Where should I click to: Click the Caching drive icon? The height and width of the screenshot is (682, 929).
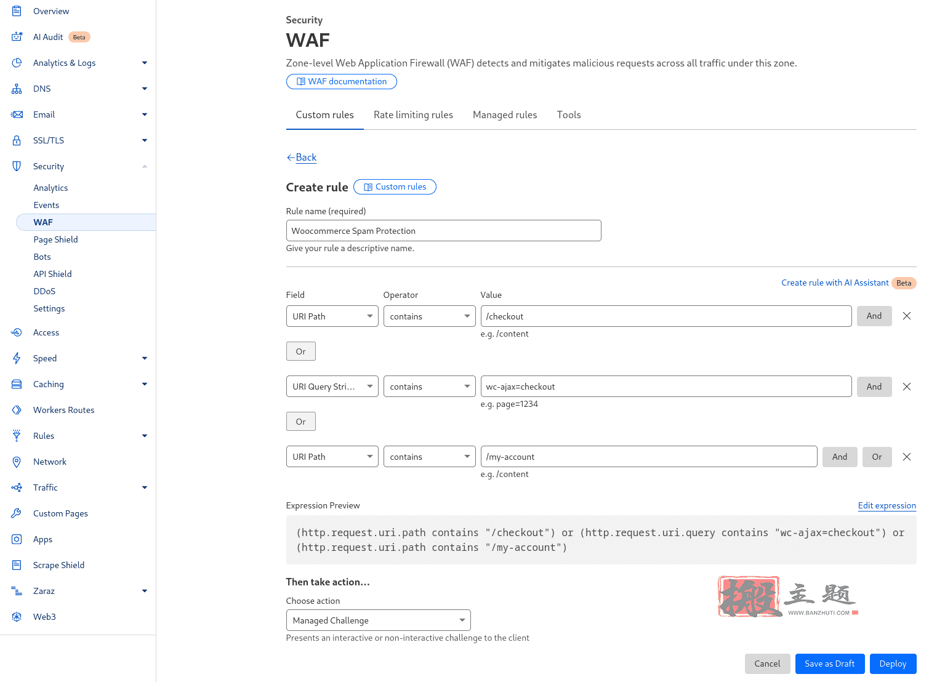point(17,384)
